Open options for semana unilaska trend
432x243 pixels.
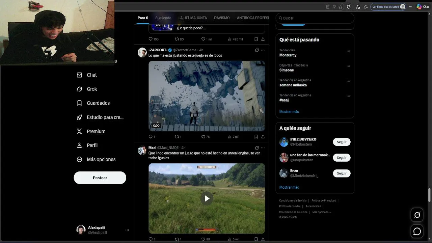point(348,81)
